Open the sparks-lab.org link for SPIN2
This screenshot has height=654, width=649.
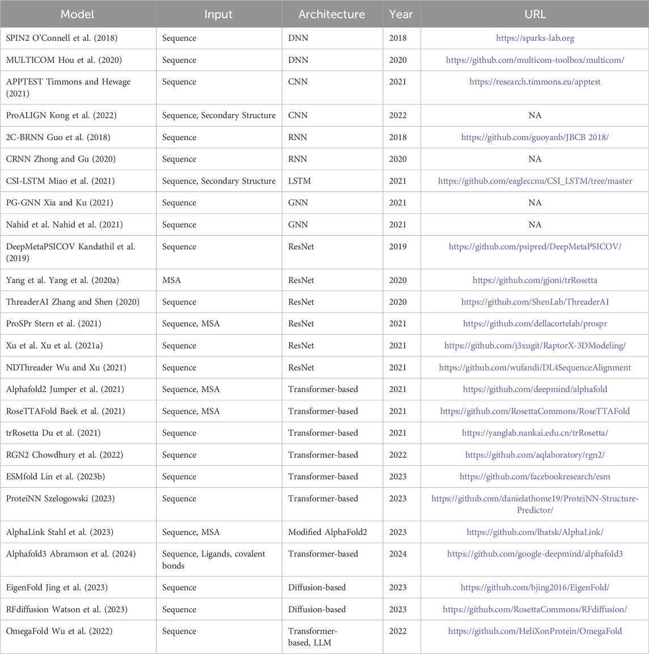click(535, 39)
